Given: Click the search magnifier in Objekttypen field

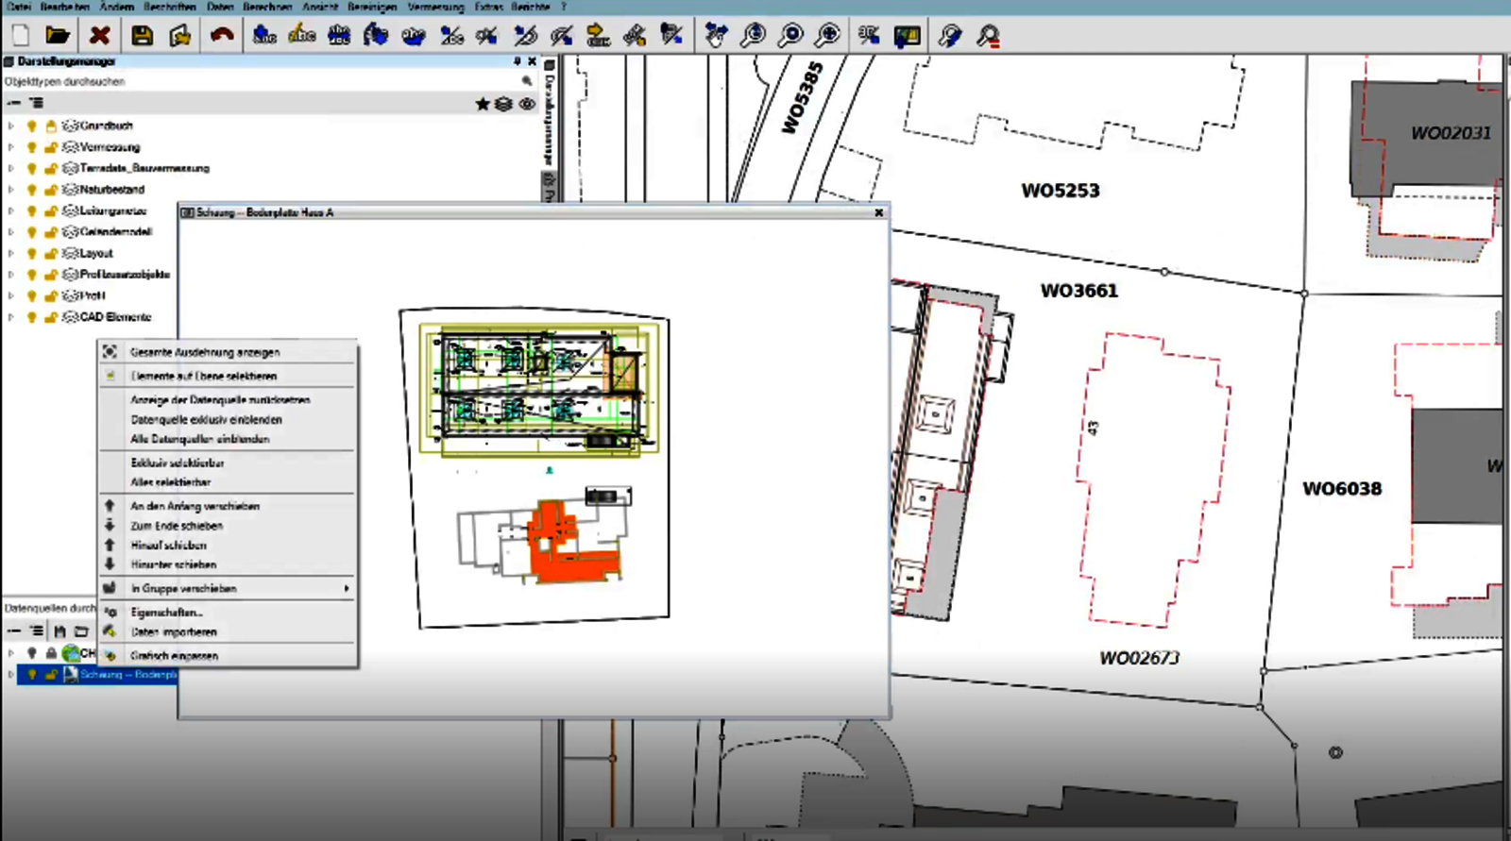Looking at the screenshot, I should pos(527,81).
